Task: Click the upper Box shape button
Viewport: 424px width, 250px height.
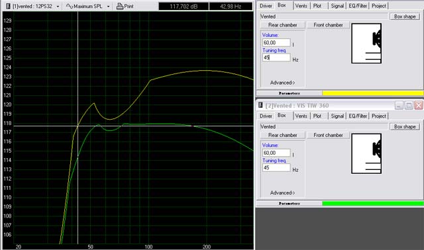Action: pos(405,17)
